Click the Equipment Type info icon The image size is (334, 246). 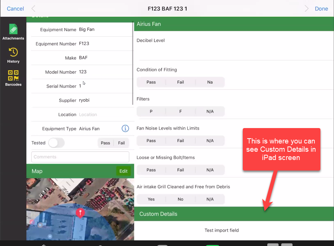(125, 128)
